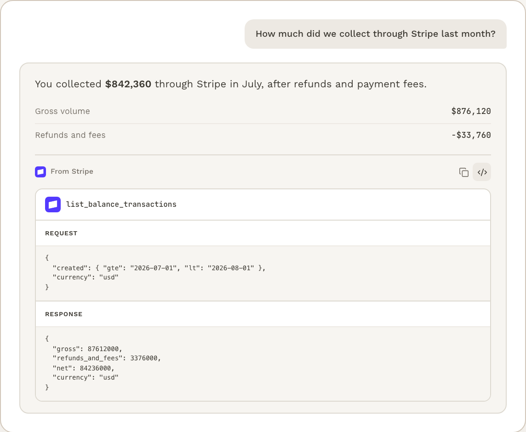This screenshot has height=432, width=526.
Task: Click the Refunds and fees label
Action: pos(70,135)
